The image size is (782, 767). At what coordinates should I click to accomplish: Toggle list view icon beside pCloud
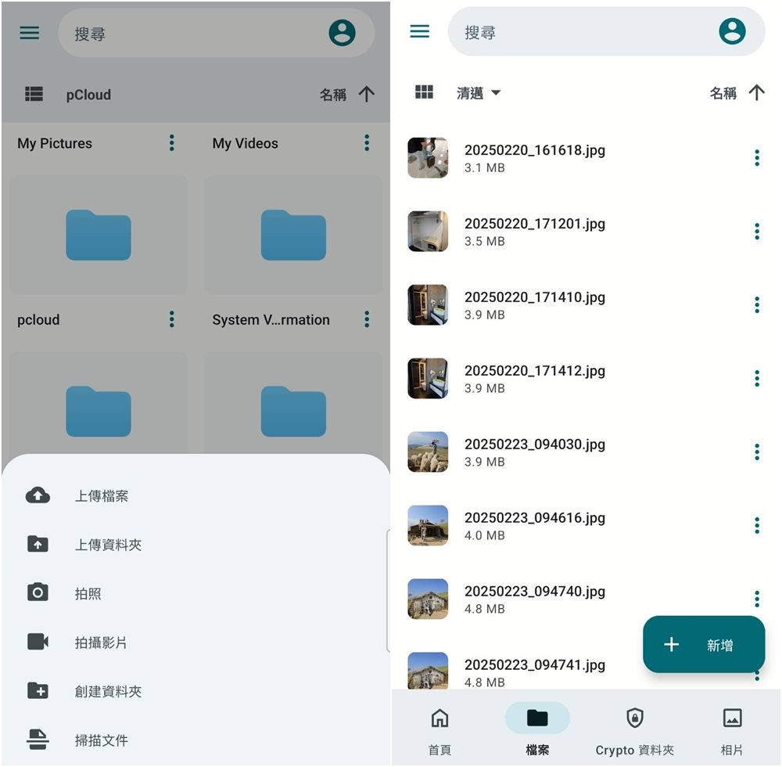click(x=34, y=94)
